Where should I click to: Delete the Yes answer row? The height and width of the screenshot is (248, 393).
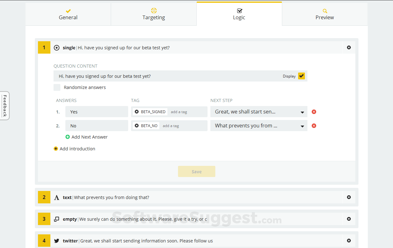tap(314, 112)
